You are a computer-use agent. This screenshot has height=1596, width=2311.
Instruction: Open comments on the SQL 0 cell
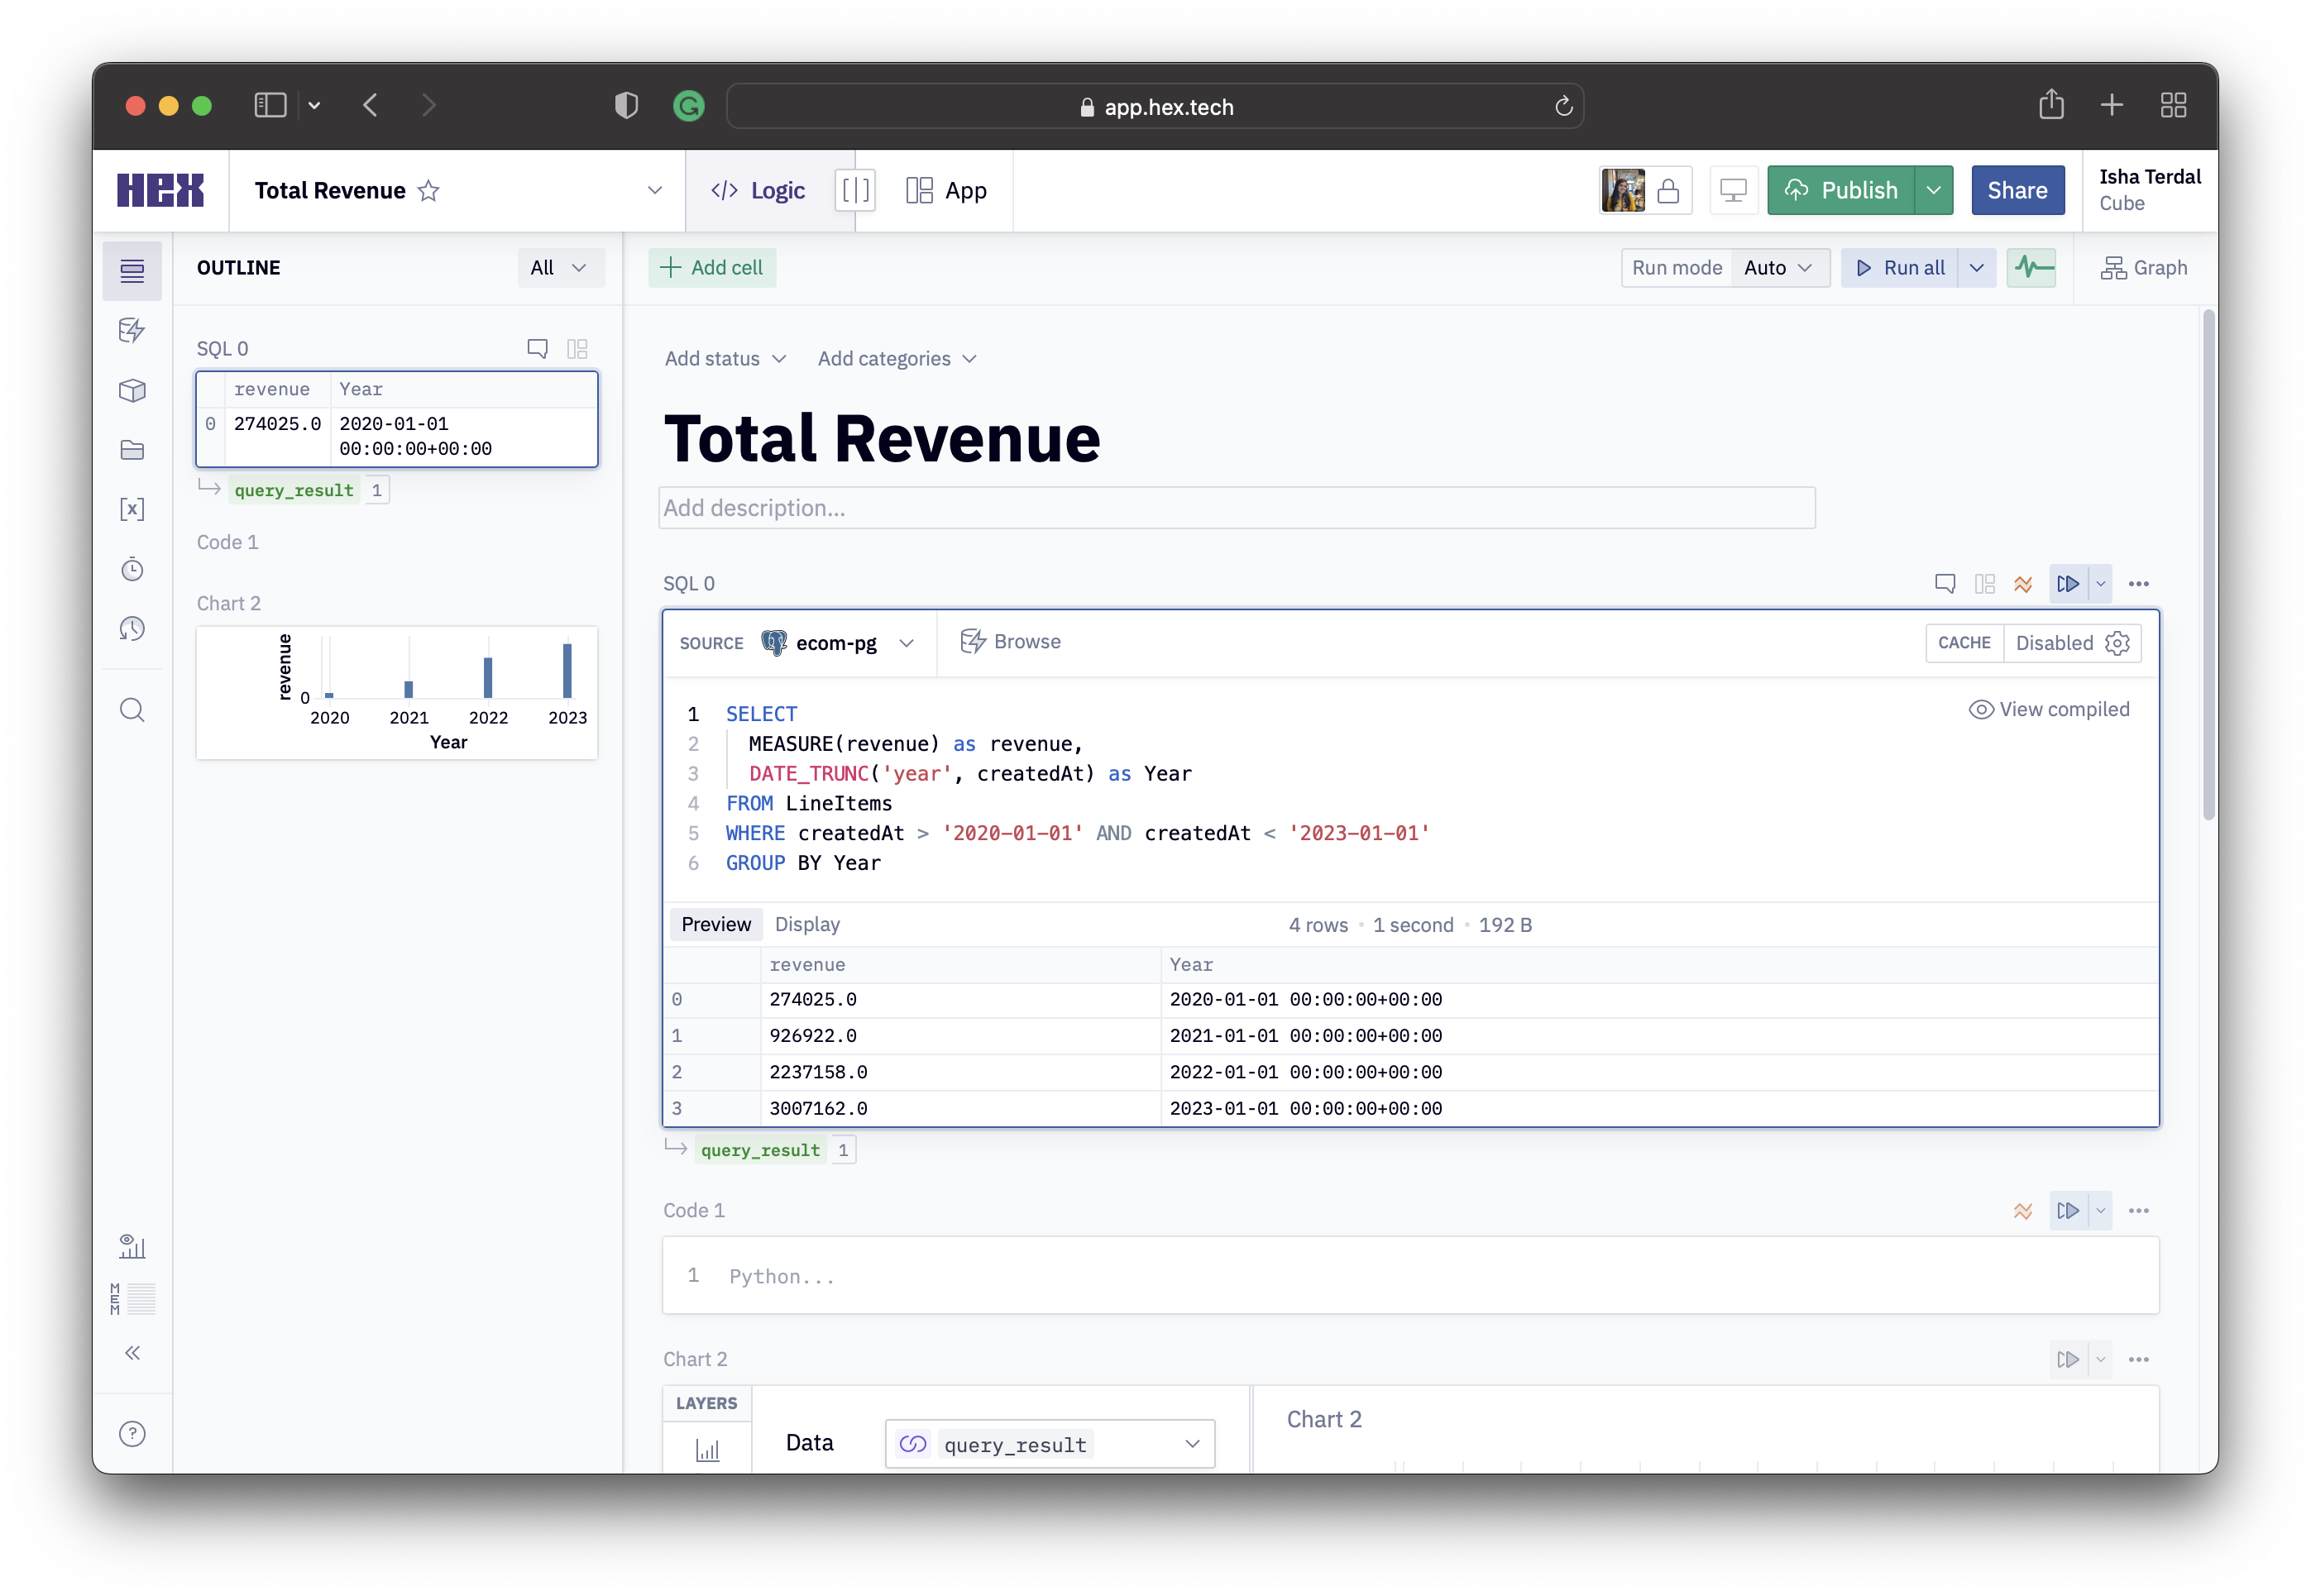point(1944,583)
